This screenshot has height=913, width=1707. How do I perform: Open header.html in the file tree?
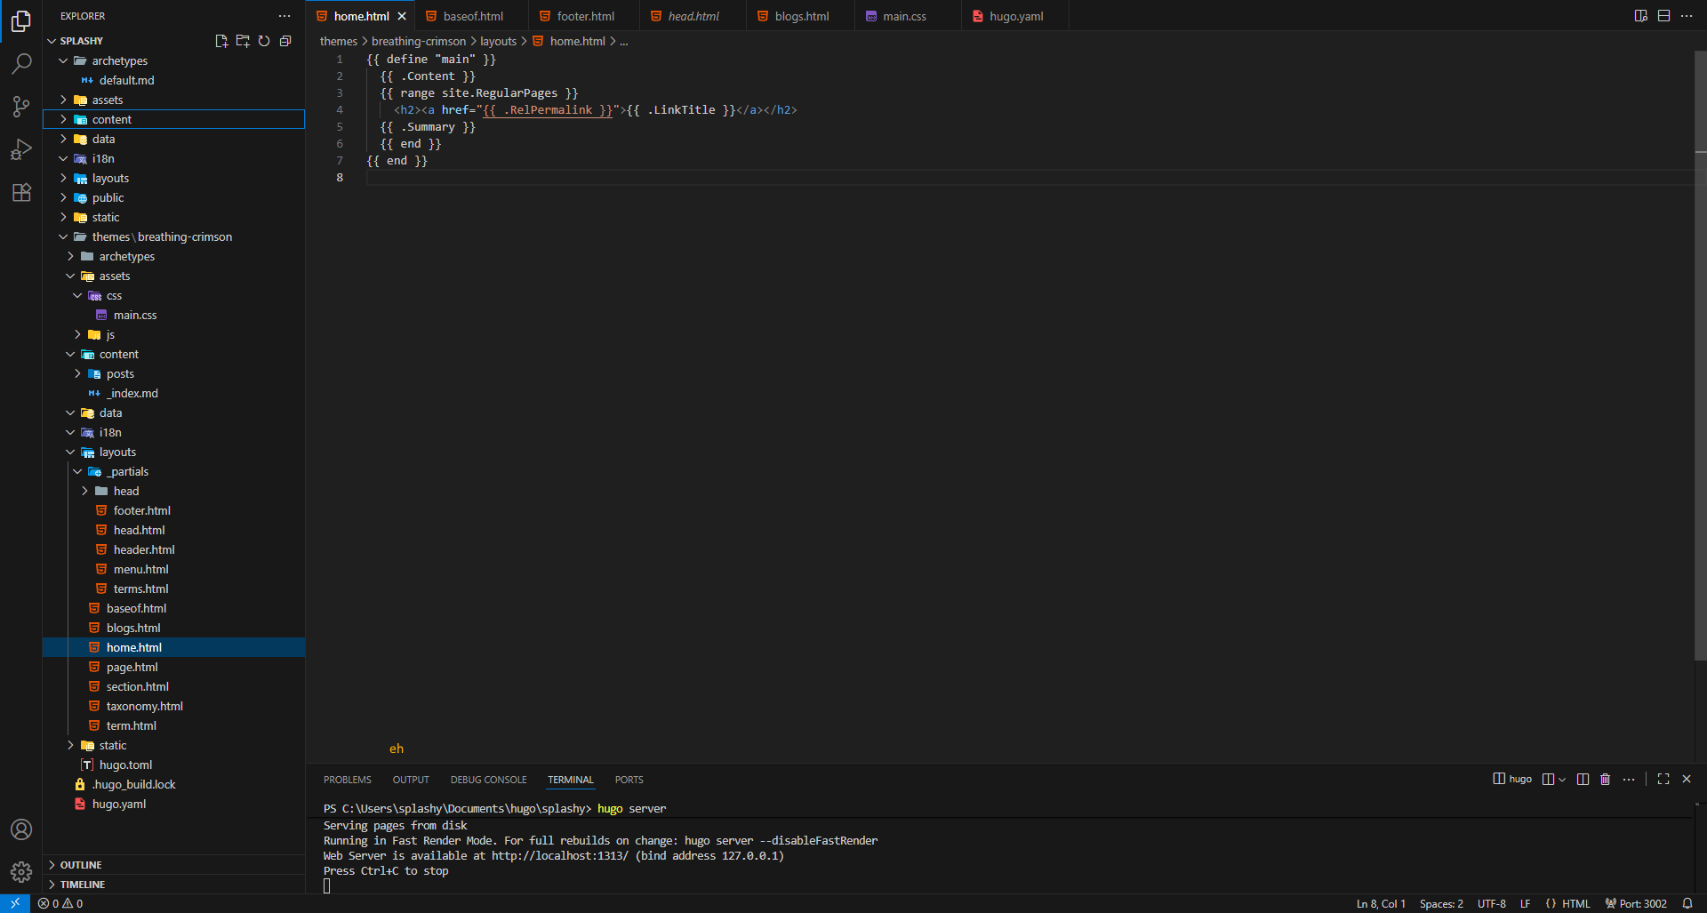(x=144, y=549)
